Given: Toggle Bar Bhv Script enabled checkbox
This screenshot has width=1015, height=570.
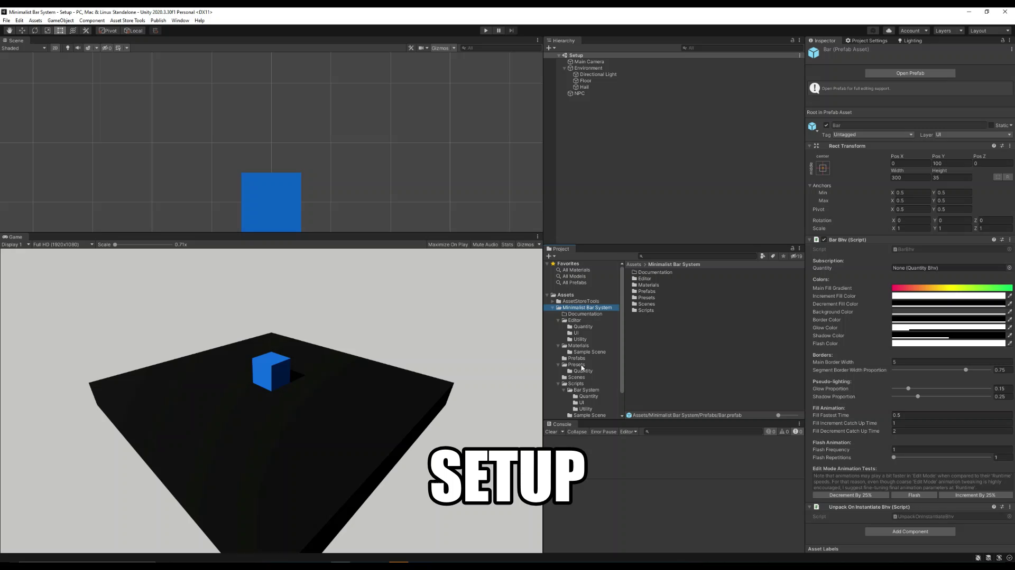Looking at the screenshot, I should (x=824, y=239).
